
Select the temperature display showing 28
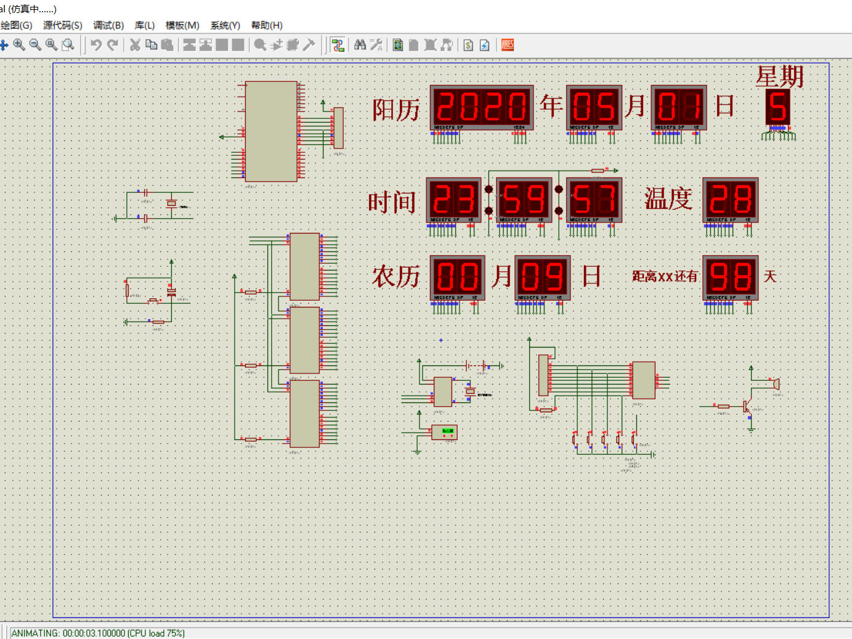coord(731,200)
